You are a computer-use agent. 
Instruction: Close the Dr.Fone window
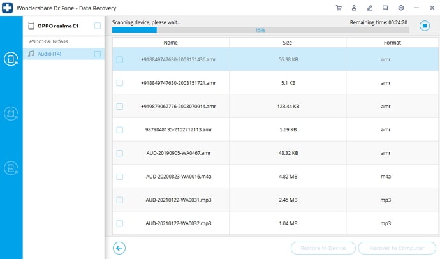pos(432,8)
